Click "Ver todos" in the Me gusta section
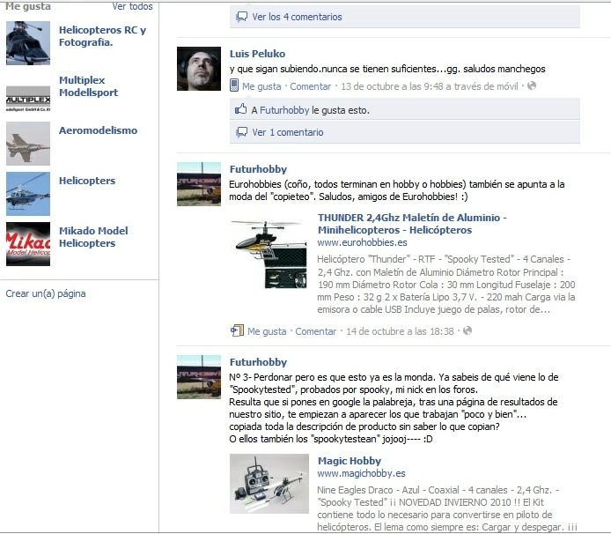Viewport: 611px width, 534px height. point(132,6)
